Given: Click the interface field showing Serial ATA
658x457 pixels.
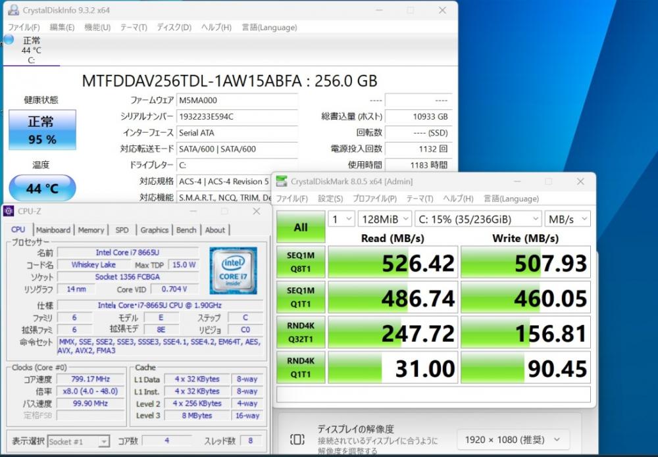Looking at the screenshot, I should point(237,133).
